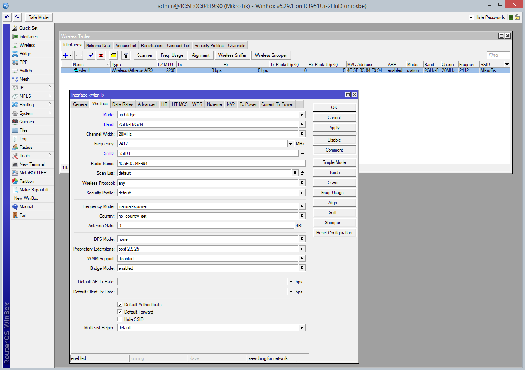Open the Tx Power tab
This screenshot has width=525, height=370.
click(x=248, y=104)
